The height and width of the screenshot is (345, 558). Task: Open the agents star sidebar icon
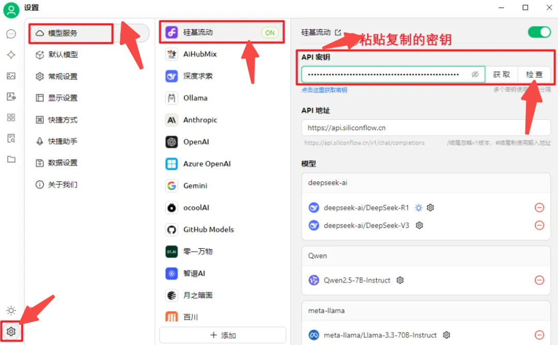click(x=11, y=55)
